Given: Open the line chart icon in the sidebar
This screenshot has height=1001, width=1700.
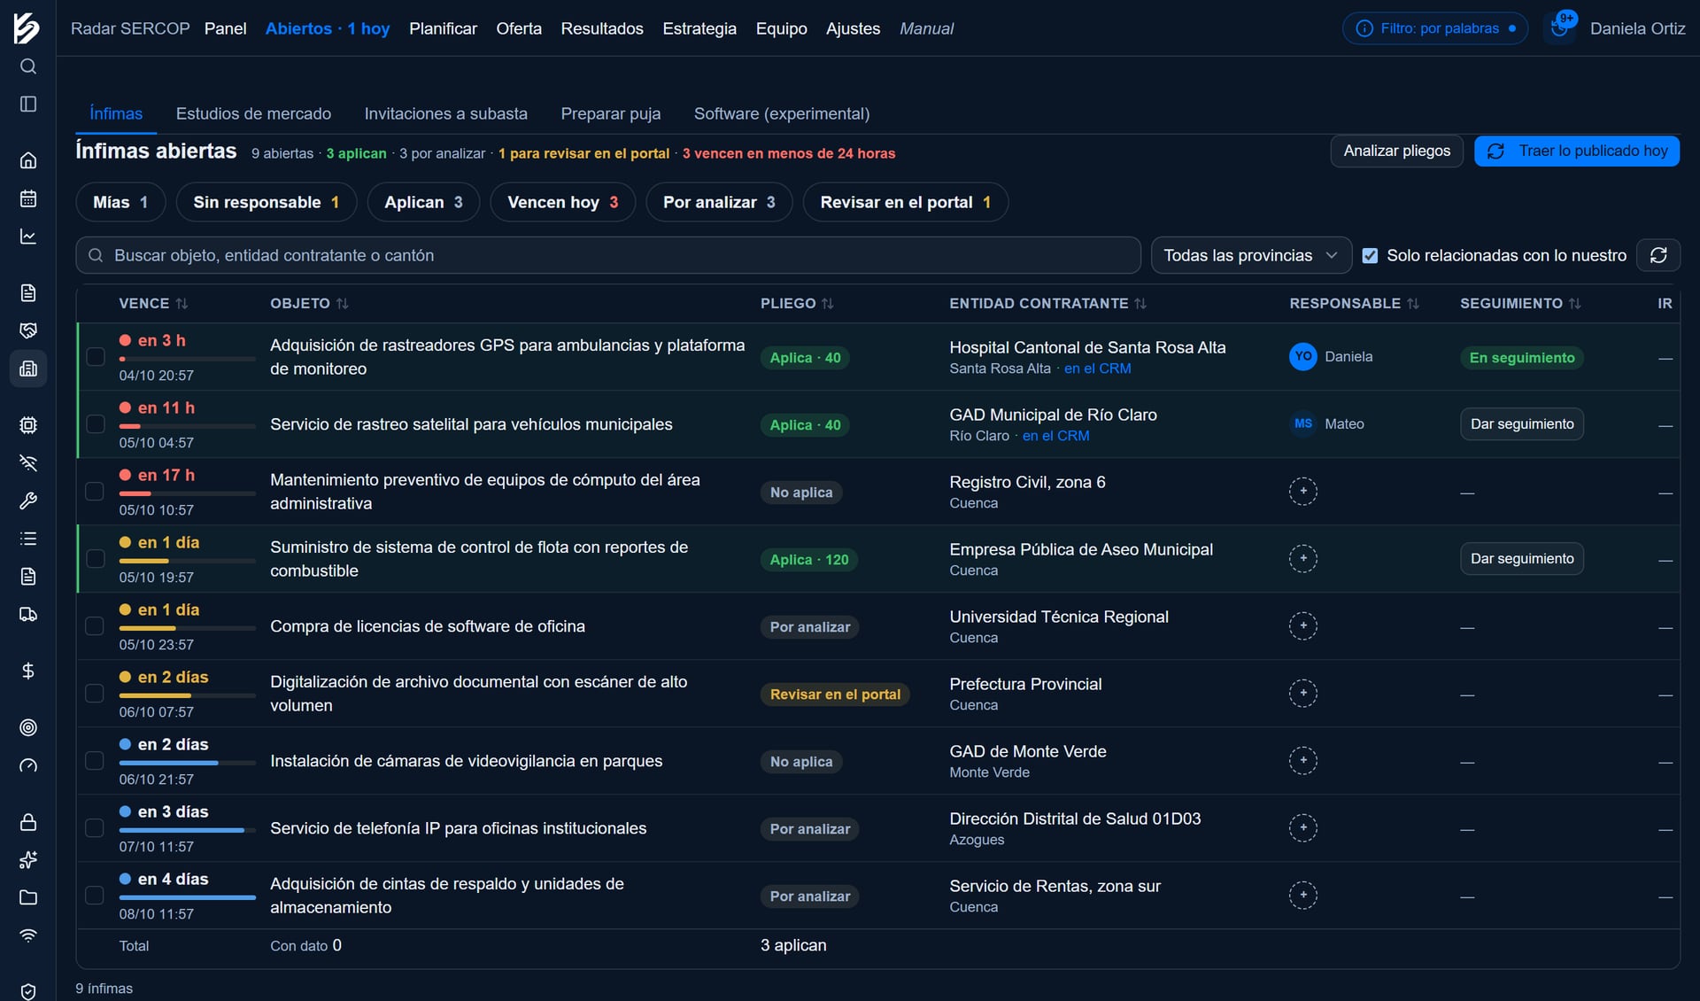Looking at the screenshot, I should click(x=28, y=237).
